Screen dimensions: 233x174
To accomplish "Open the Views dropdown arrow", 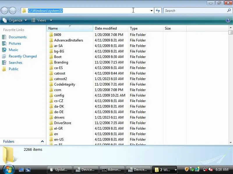I will 51,20.
